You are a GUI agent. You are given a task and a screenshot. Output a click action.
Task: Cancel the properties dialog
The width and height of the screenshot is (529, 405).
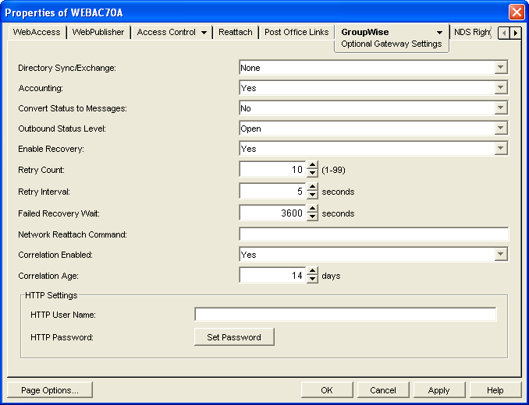[x=382, y=390]
